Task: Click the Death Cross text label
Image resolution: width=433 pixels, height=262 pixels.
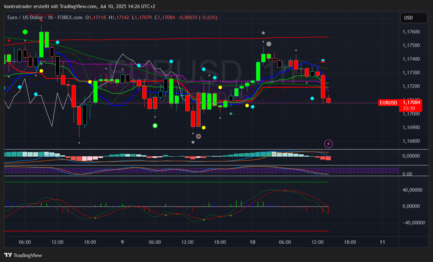Action: pos(41,15)
